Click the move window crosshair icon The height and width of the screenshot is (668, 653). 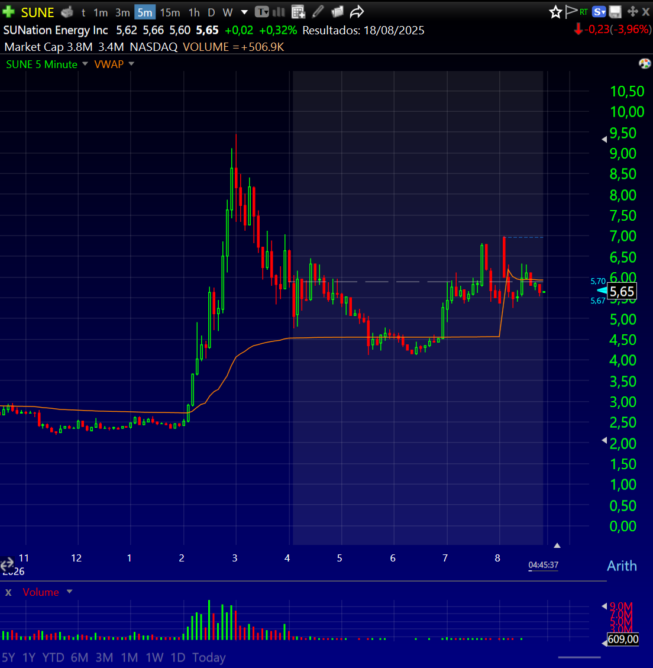point(632,11)
